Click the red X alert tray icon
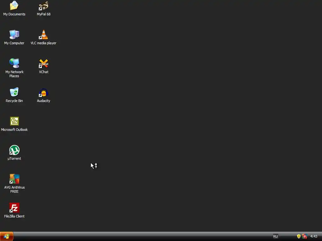Screen dimensions: 322x241 click(305, 236)
